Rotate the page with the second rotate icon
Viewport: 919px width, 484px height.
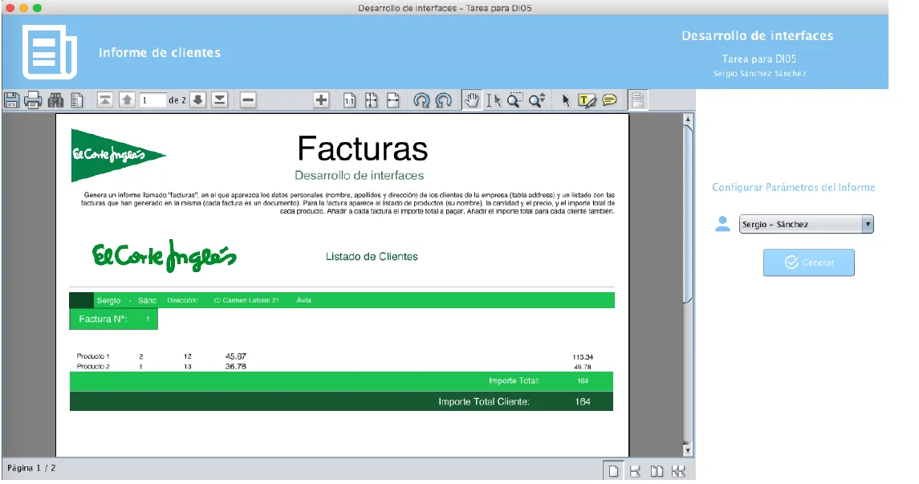click(x=444, y=100)
